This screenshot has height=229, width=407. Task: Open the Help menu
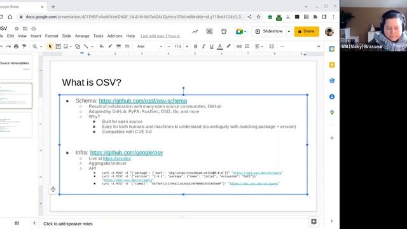coord(130,36)
